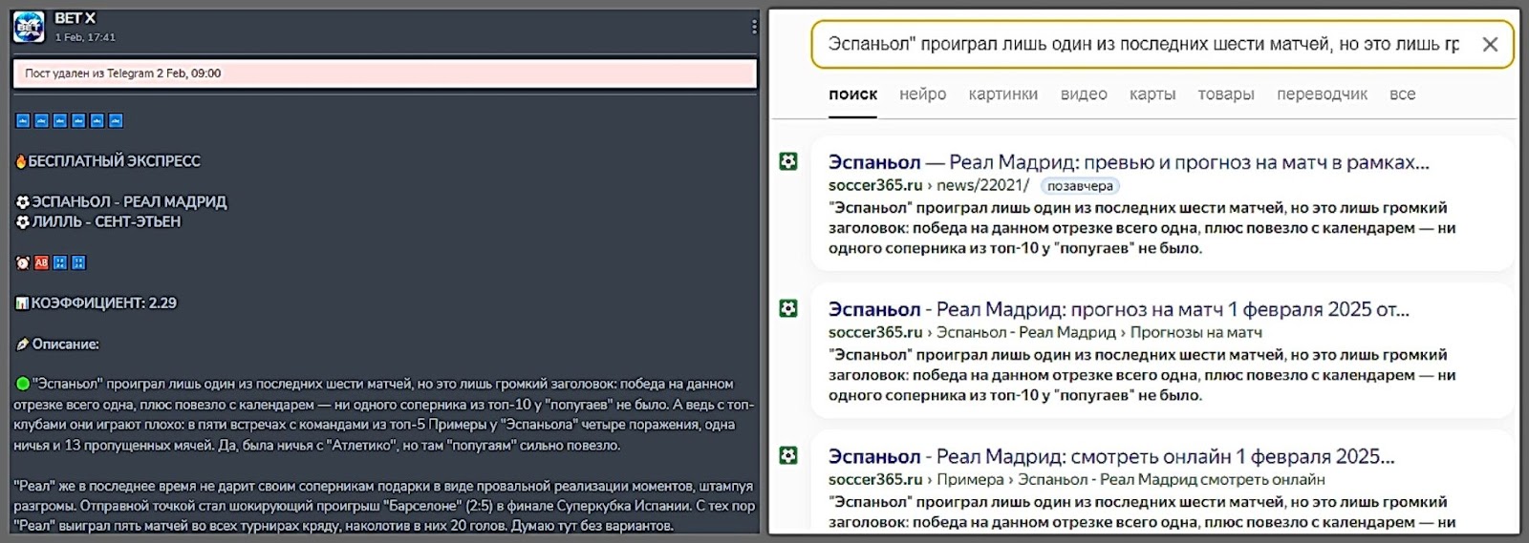Image resolution: width=1529 pixels, height=543 pixels.
Task: Click the BET X channel avatar
Action: [29, 27]
